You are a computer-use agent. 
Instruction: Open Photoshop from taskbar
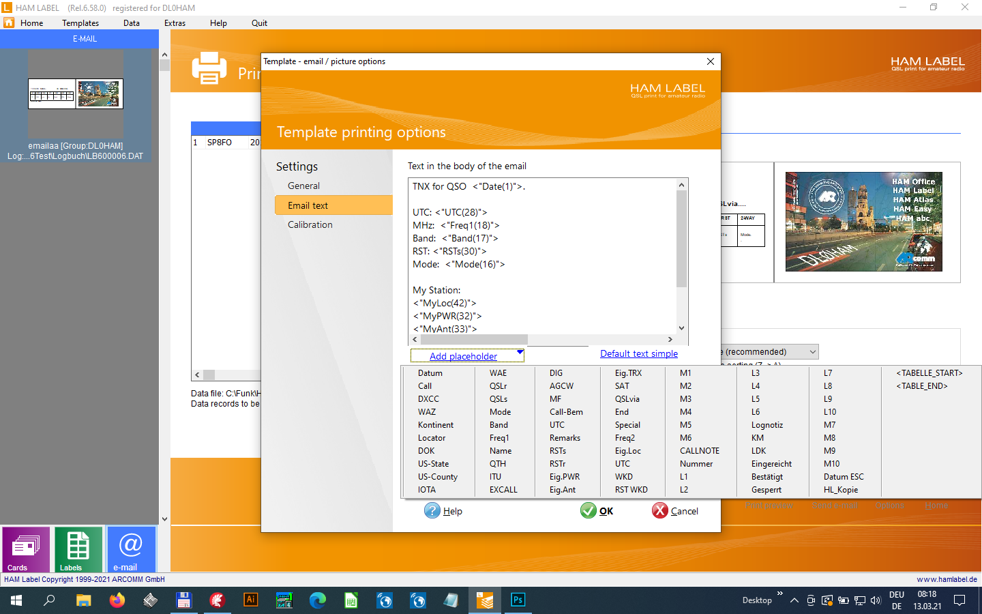[518, 600]
